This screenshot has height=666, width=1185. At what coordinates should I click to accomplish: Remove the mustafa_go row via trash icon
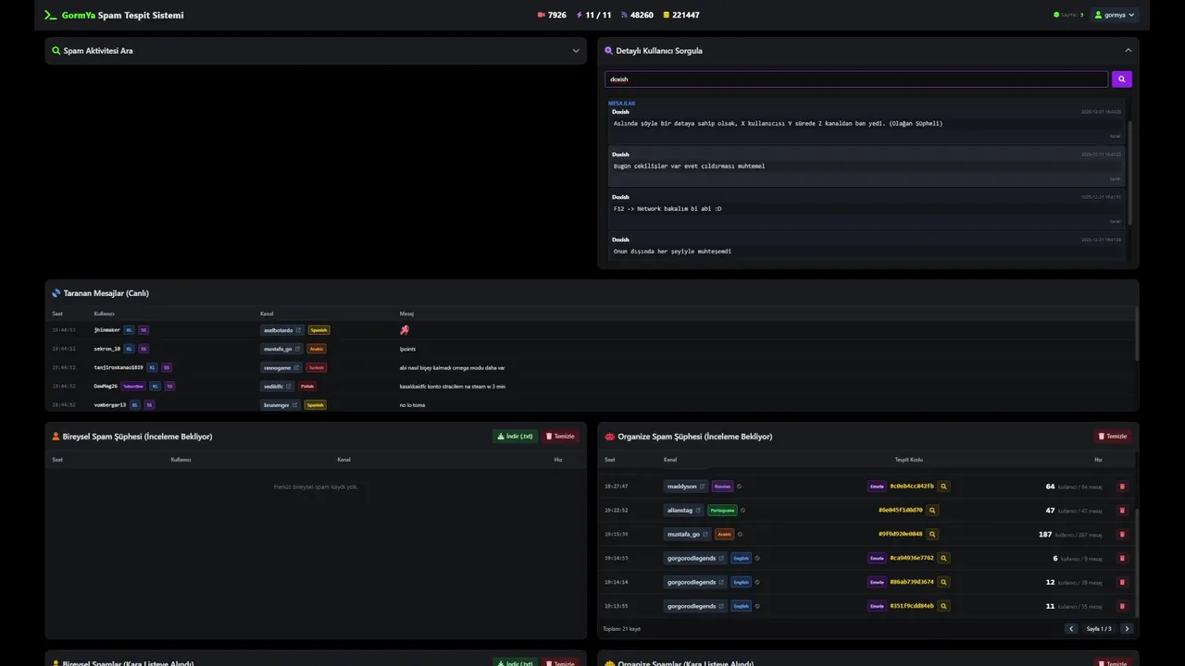click(x=1122, y=535)
